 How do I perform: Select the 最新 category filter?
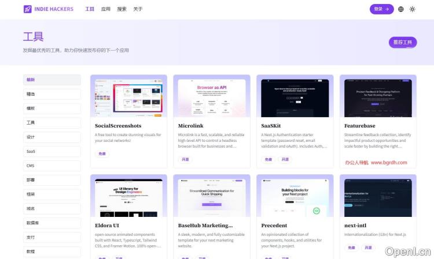52,80
